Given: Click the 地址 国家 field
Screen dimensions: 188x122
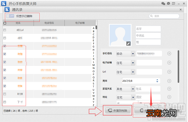Looking at the screenshot, I should (x=148, y=97).
